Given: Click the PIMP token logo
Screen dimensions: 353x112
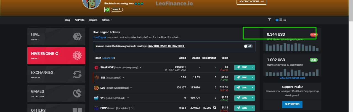Looking at the screenshot, I should (97, 108).
